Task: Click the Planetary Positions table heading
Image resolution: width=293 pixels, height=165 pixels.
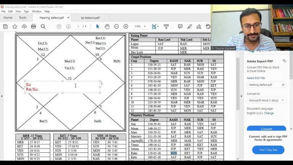Action: [x=142, y=115]
